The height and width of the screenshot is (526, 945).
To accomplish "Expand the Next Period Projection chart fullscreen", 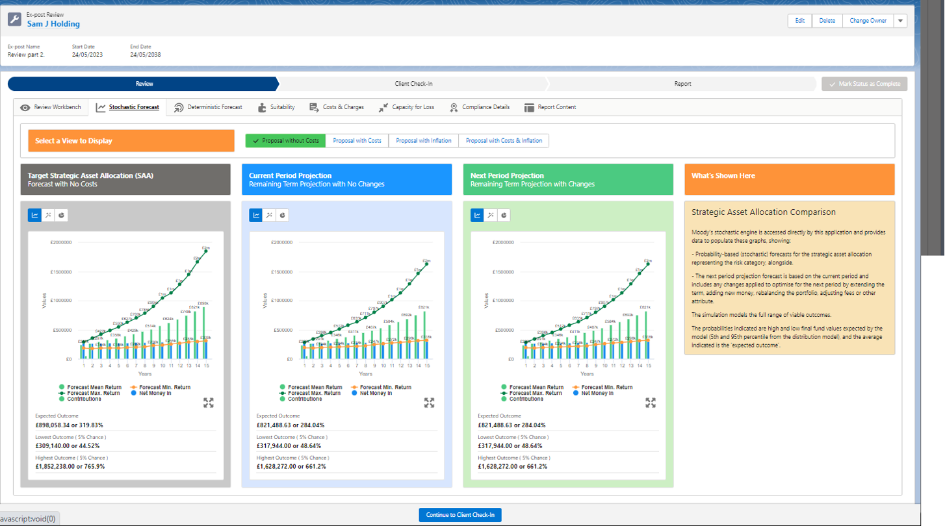I will tap(651, 403).
